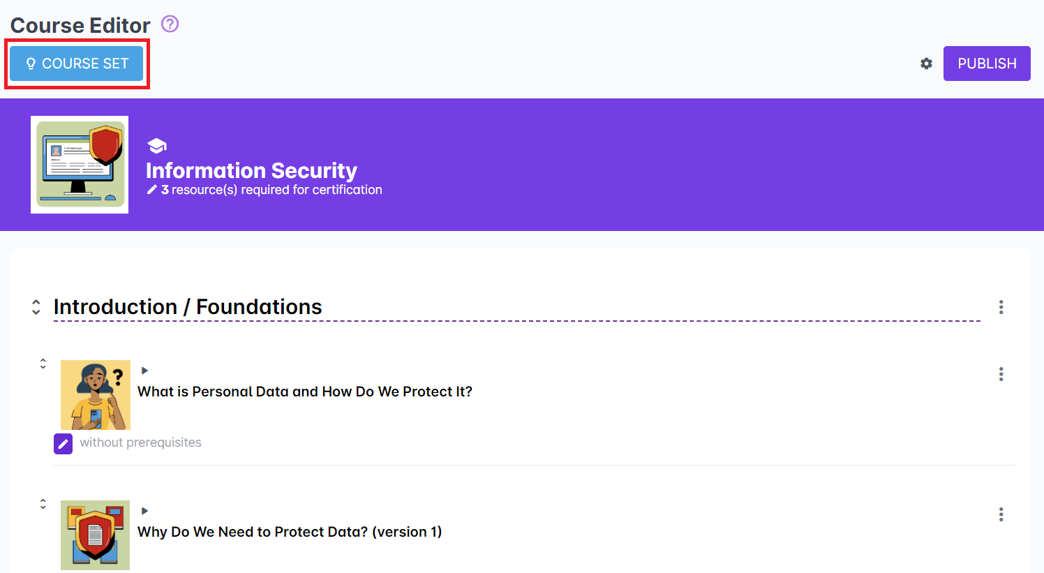This screenshot has height=573, width=1044.
Task: Click the help question mark icon
Action: (x=170, y=24)
